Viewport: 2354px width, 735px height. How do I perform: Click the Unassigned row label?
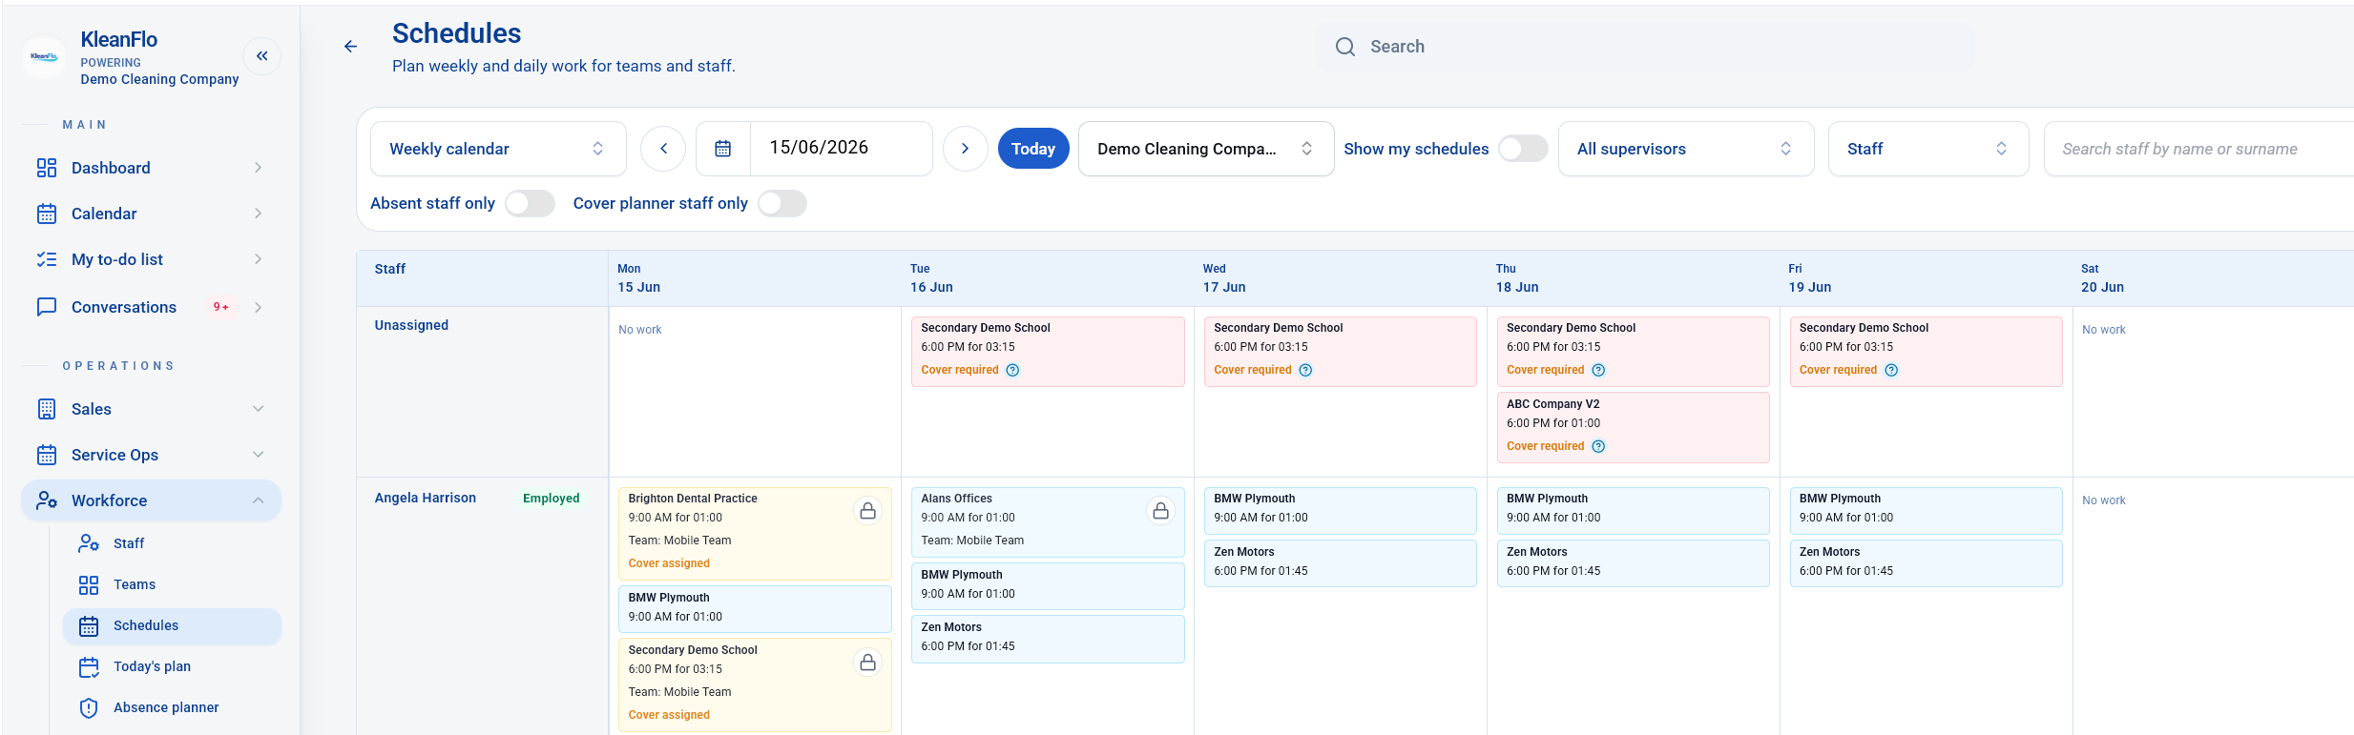(x=411, y=325)
